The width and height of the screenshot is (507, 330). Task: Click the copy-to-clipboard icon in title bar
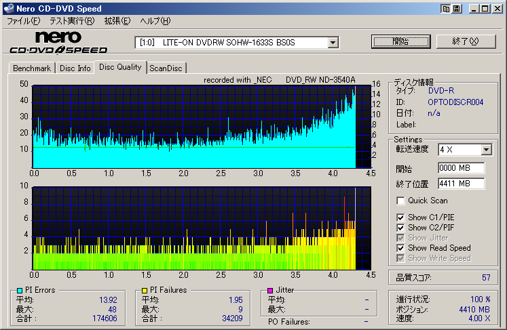(x=445, y=9)
